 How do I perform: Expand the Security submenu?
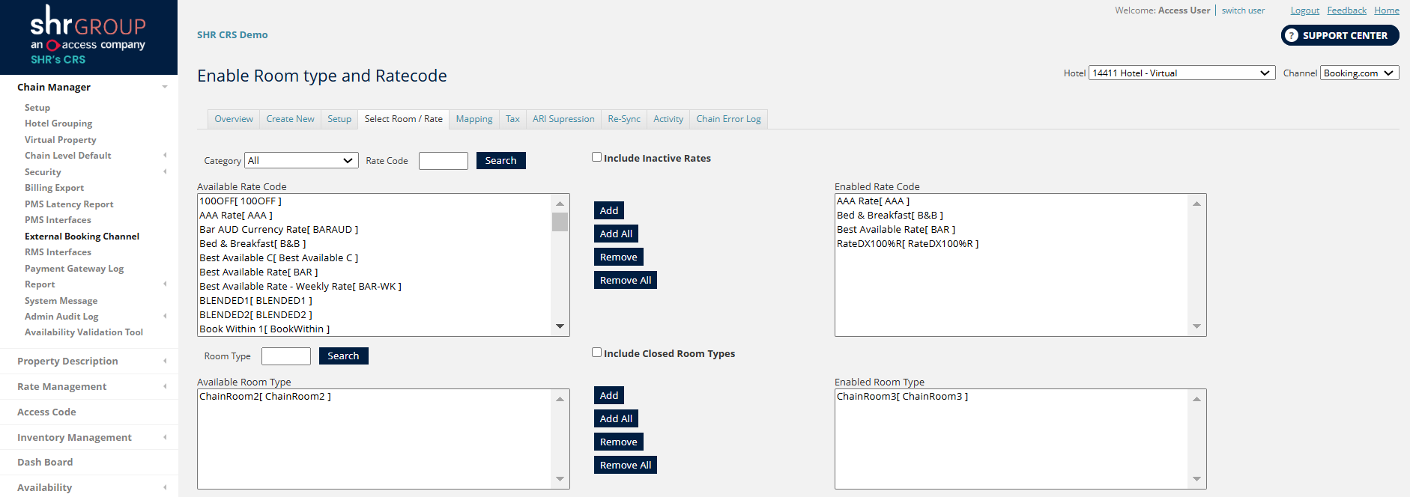click(165, 171)
